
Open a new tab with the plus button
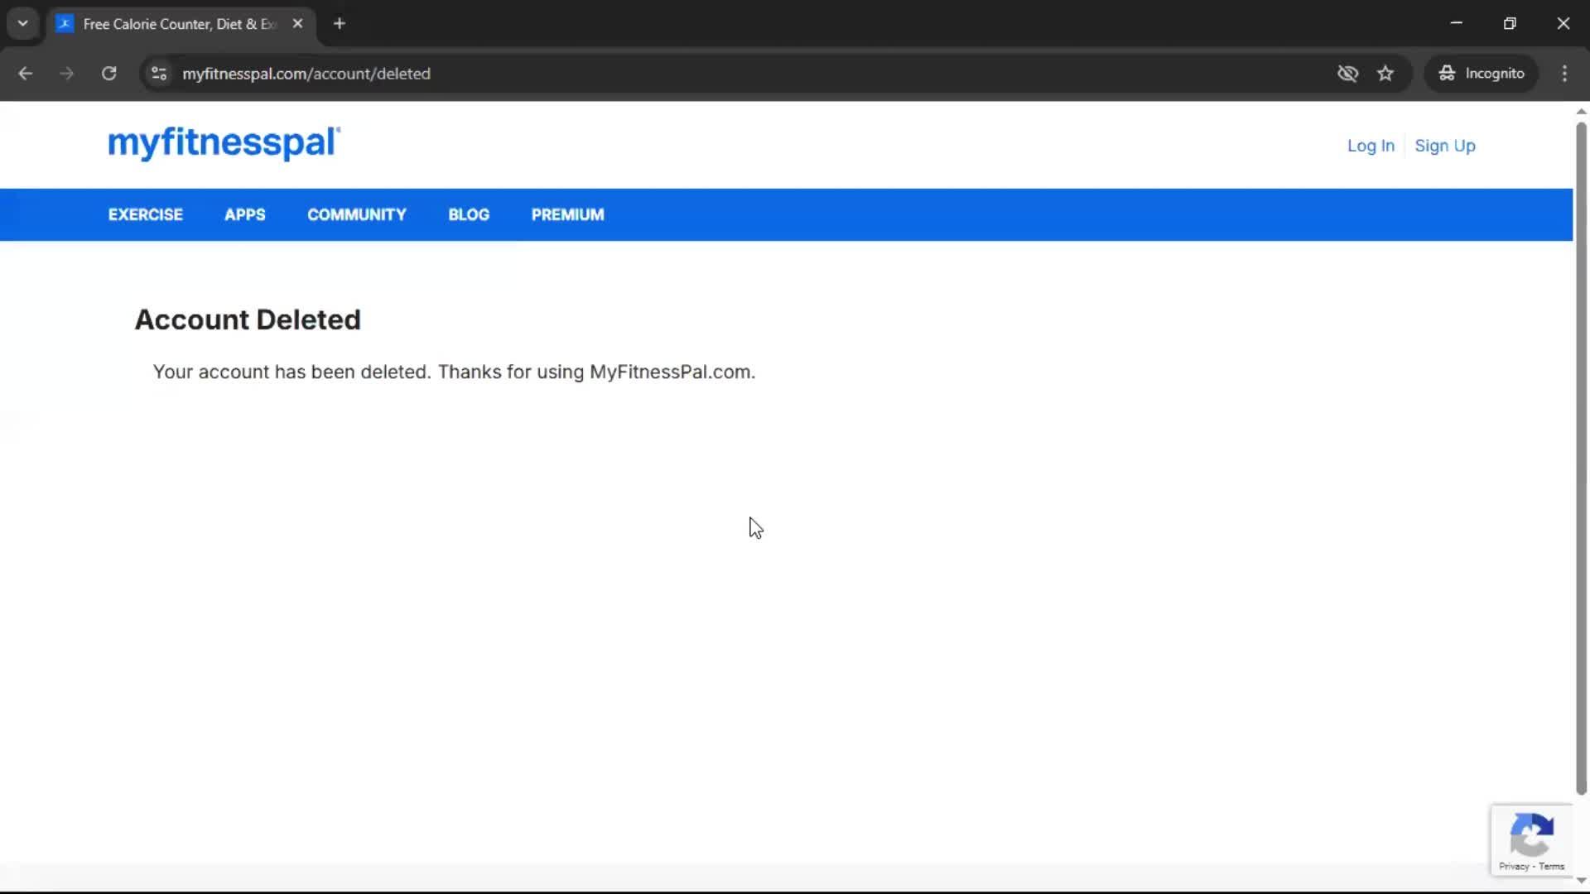(339, 24)
